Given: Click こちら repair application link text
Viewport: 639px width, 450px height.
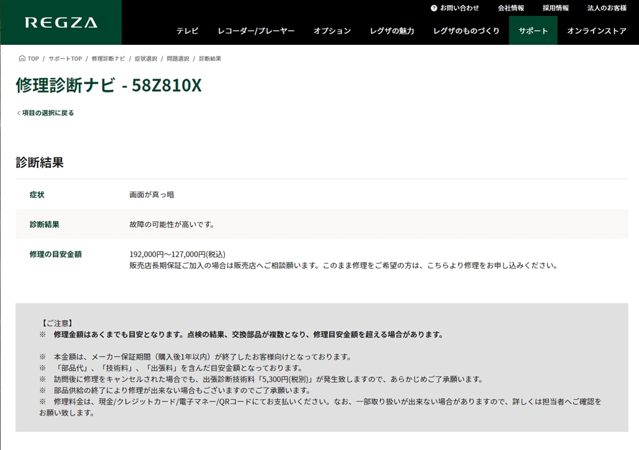Looking at the screenshot, I should pyautogui.click(x=438, y=266).
